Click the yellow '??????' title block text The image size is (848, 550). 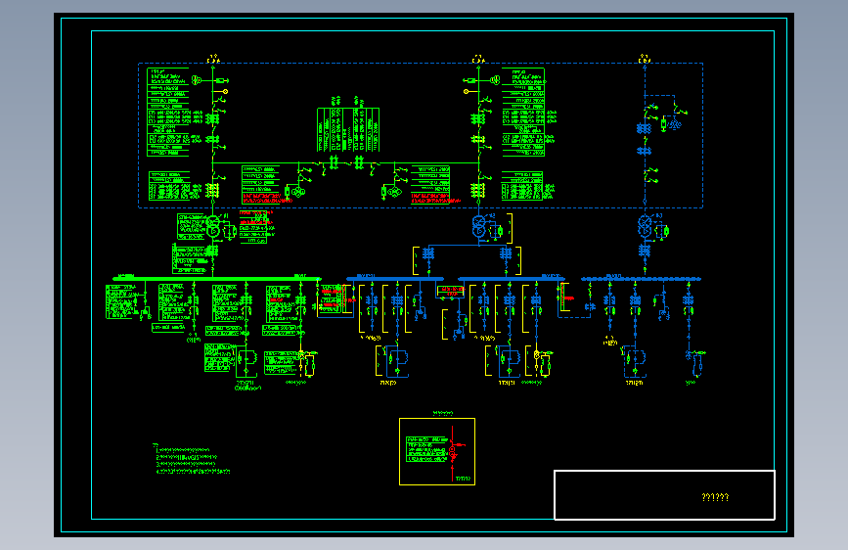(715, 497)
